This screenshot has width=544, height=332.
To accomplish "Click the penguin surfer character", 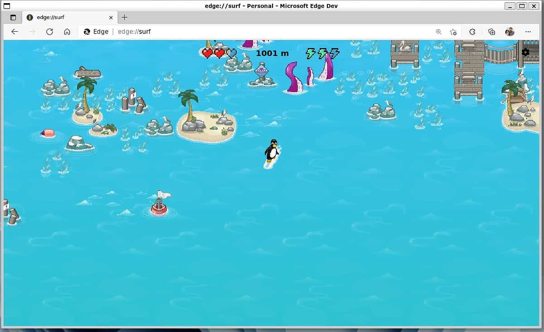I will pyautogui.click(x=272, y=152).
